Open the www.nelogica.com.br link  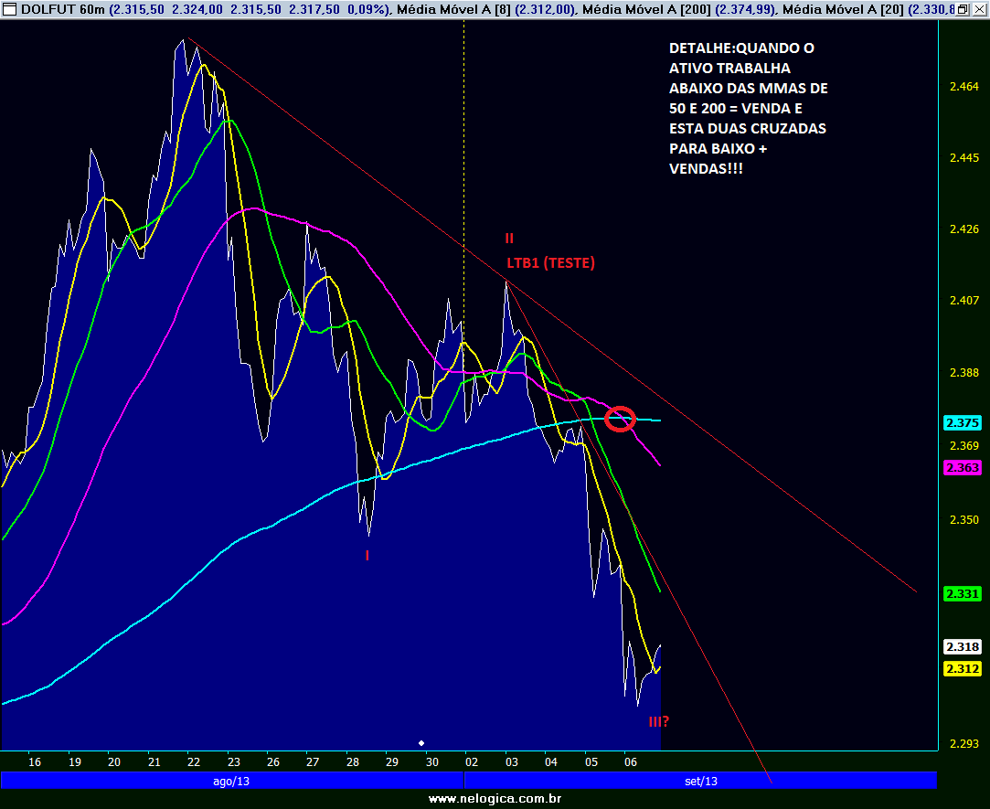[495, 799]
